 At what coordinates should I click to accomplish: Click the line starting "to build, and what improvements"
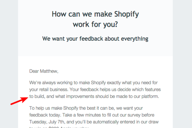tap(94, 96)
